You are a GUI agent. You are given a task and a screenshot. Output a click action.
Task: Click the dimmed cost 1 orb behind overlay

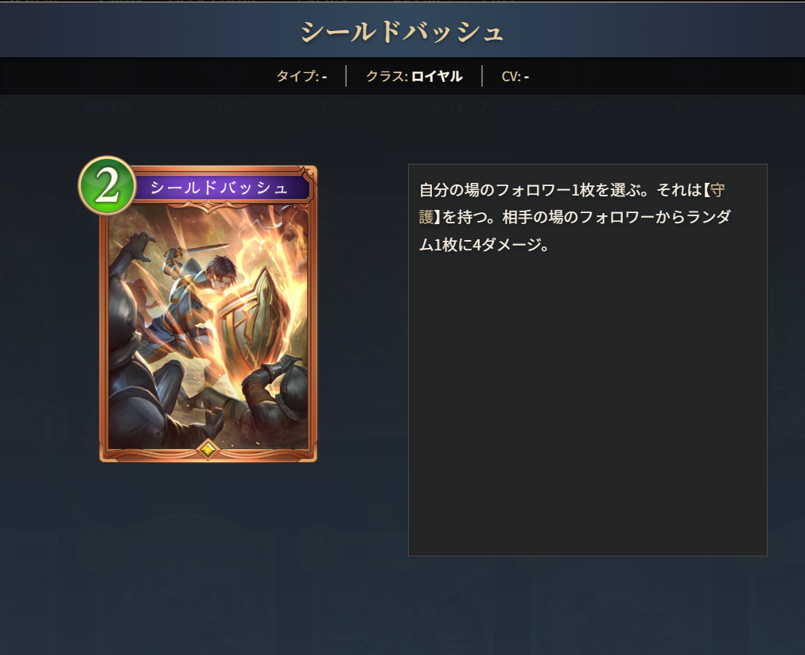click(x=319, y=550)
